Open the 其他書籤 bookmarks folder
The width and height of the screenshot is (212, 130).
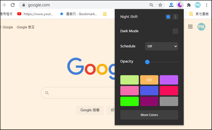coord(199,14)
